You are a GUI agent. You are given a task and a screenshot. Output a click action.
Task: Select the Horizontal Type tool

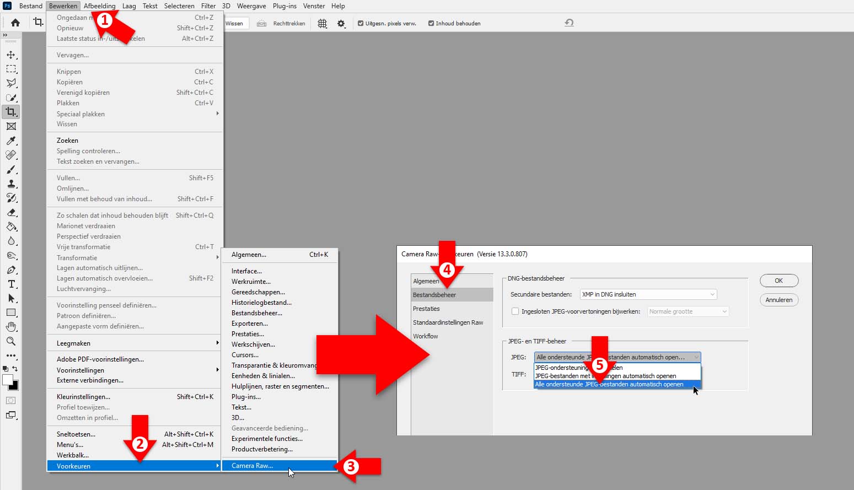tap(11, 284)
